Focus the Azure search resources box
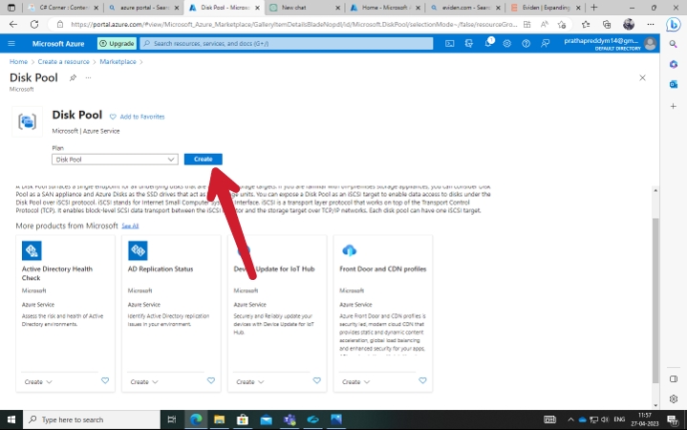The height and width of the screenshot is (430, 687). point(287,43)
